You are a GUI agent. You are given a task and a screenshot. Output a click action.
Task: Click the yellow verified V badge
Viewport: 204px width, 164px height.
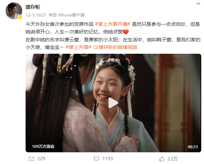[x=20, y=17]
